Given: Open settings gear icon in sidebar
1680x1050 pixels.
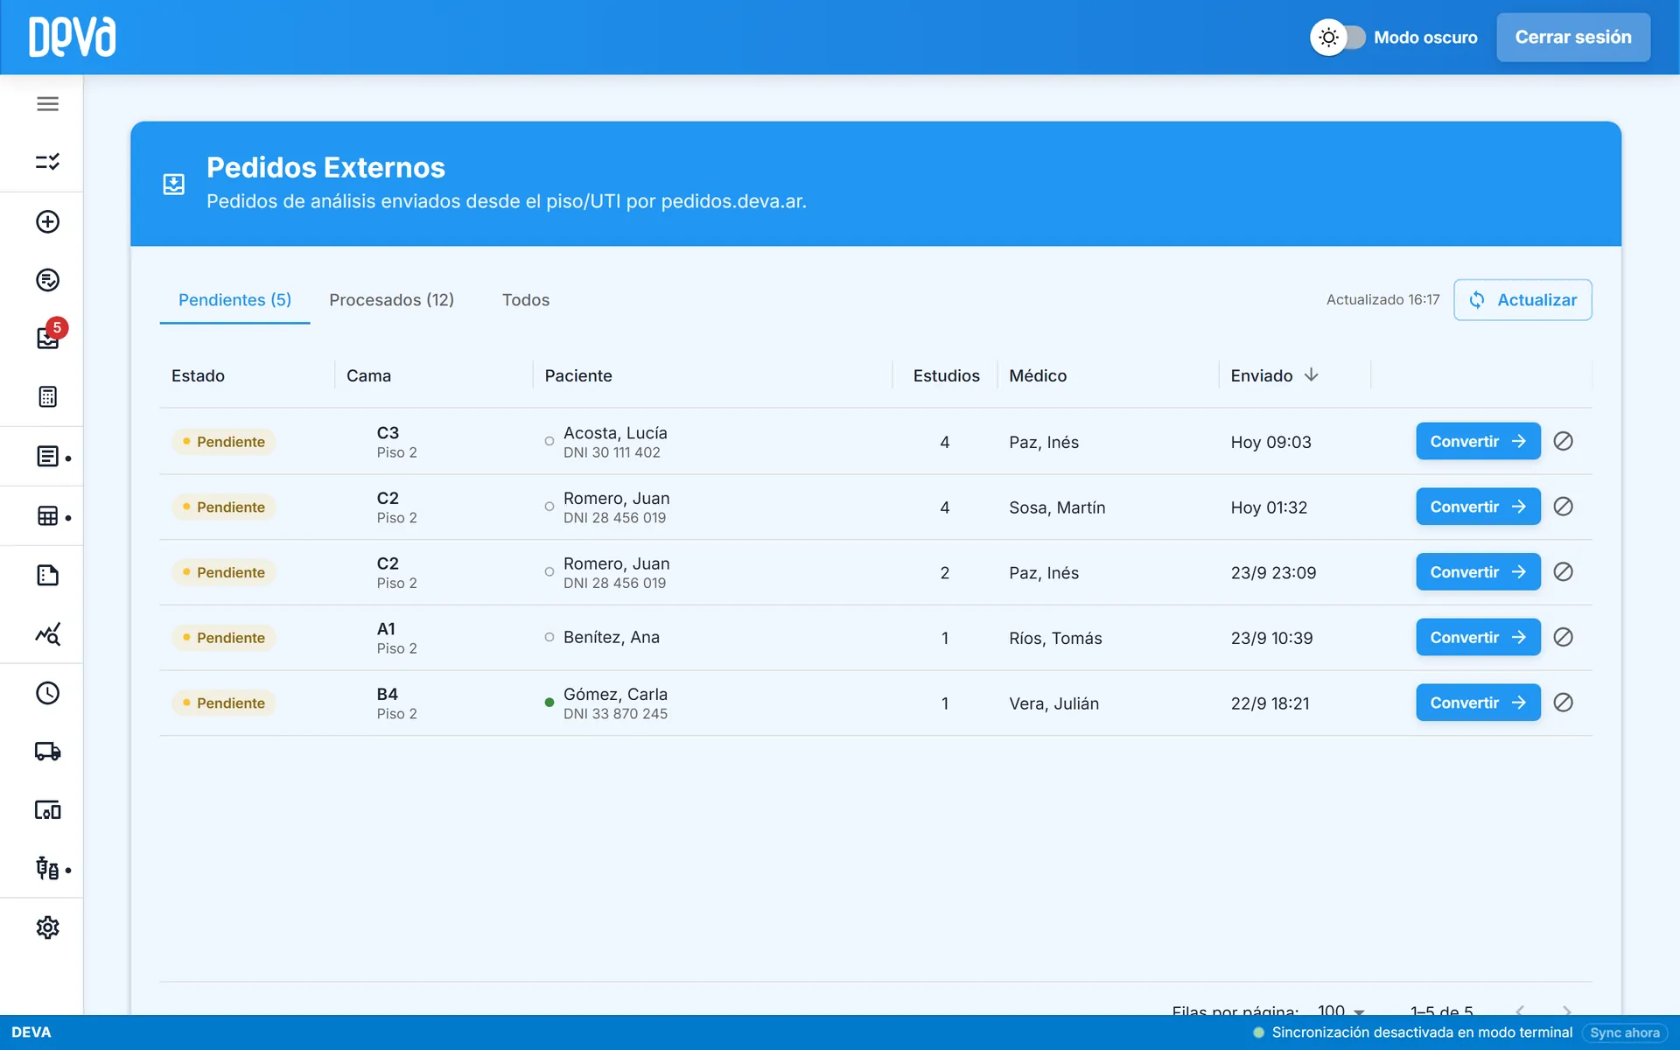Looking at the screenshot, I should point(47,927).
